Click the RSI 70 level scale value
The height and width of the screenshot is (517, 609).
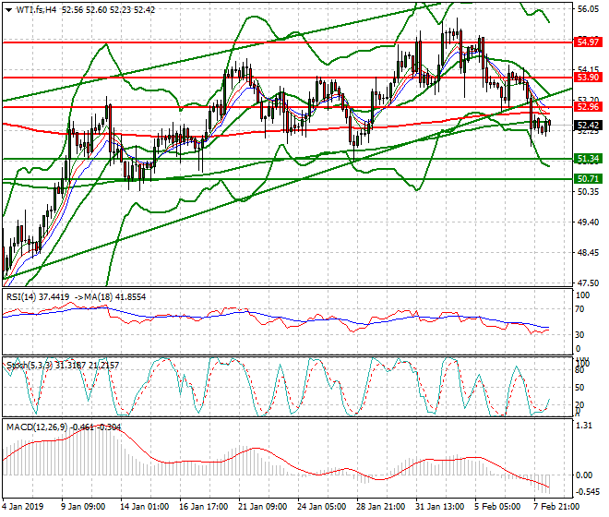pos(579,309)
